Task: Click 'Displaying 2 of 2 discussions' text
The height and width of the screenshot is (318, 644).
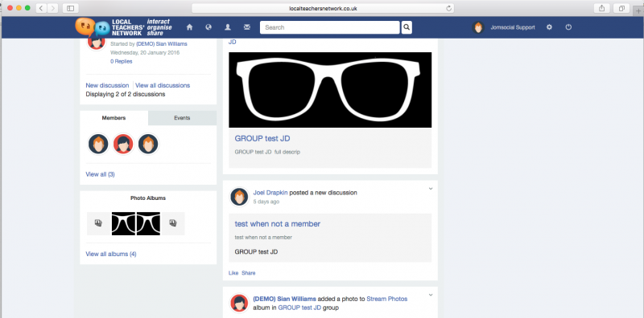Action: (x=126, y=94)
